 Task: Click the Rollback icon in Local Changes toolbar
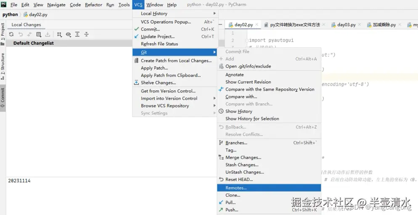pyautogui.click(x=21, y=34)
